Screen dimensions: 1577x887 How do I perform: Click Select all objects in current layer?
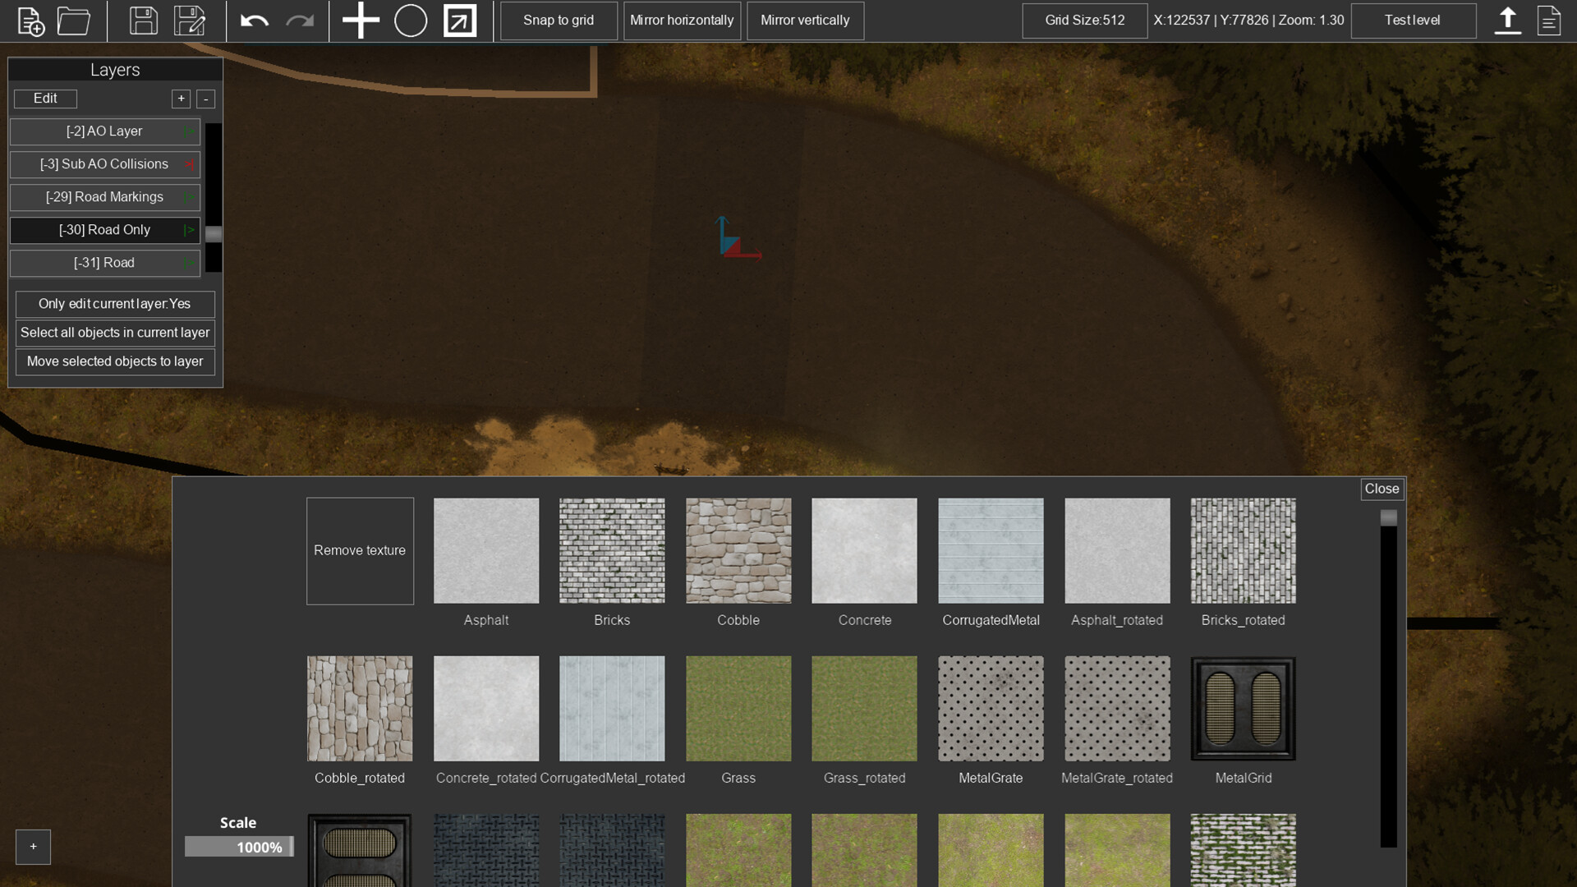[114, 333]
